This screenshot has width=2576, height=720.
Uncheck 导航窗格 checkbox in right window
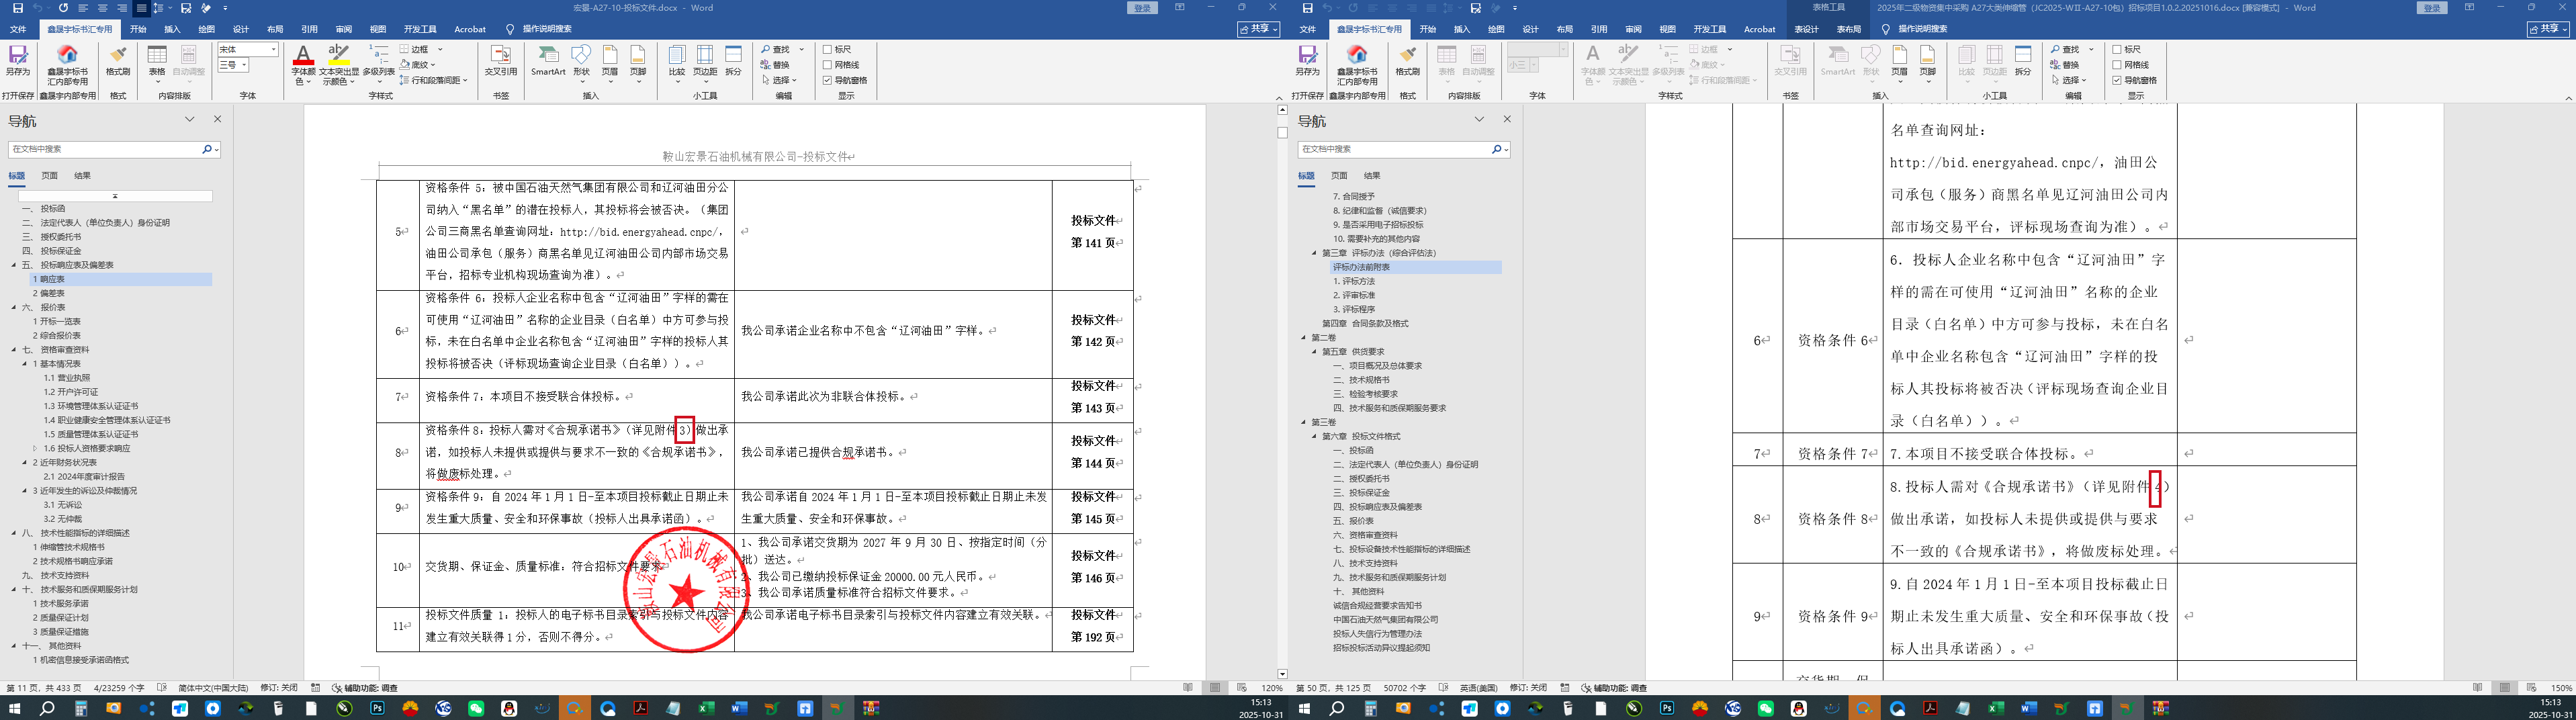[2118, 80]
